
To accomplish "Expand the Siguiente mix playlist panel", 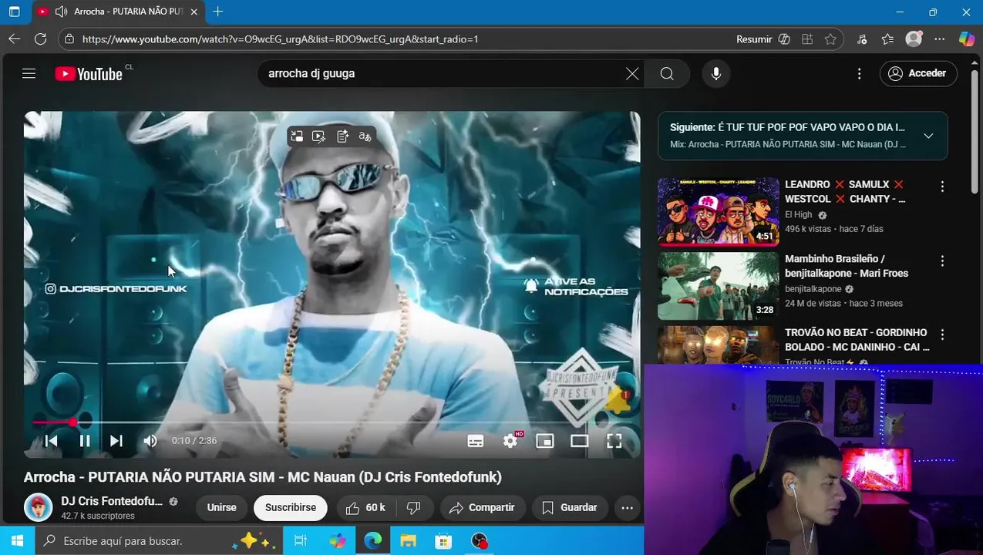I will pyautogui.click(x=928, y=136).
